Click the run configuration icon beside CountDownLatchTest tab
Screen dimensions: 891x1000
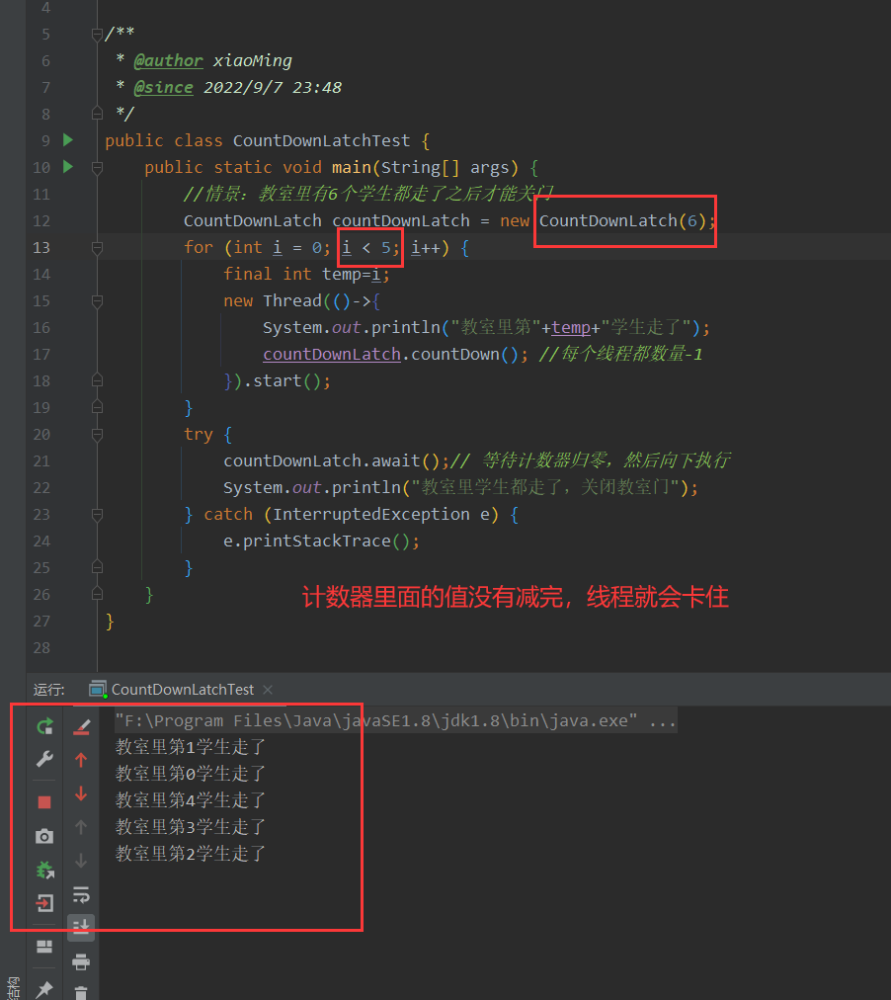(x=98, y=690)
